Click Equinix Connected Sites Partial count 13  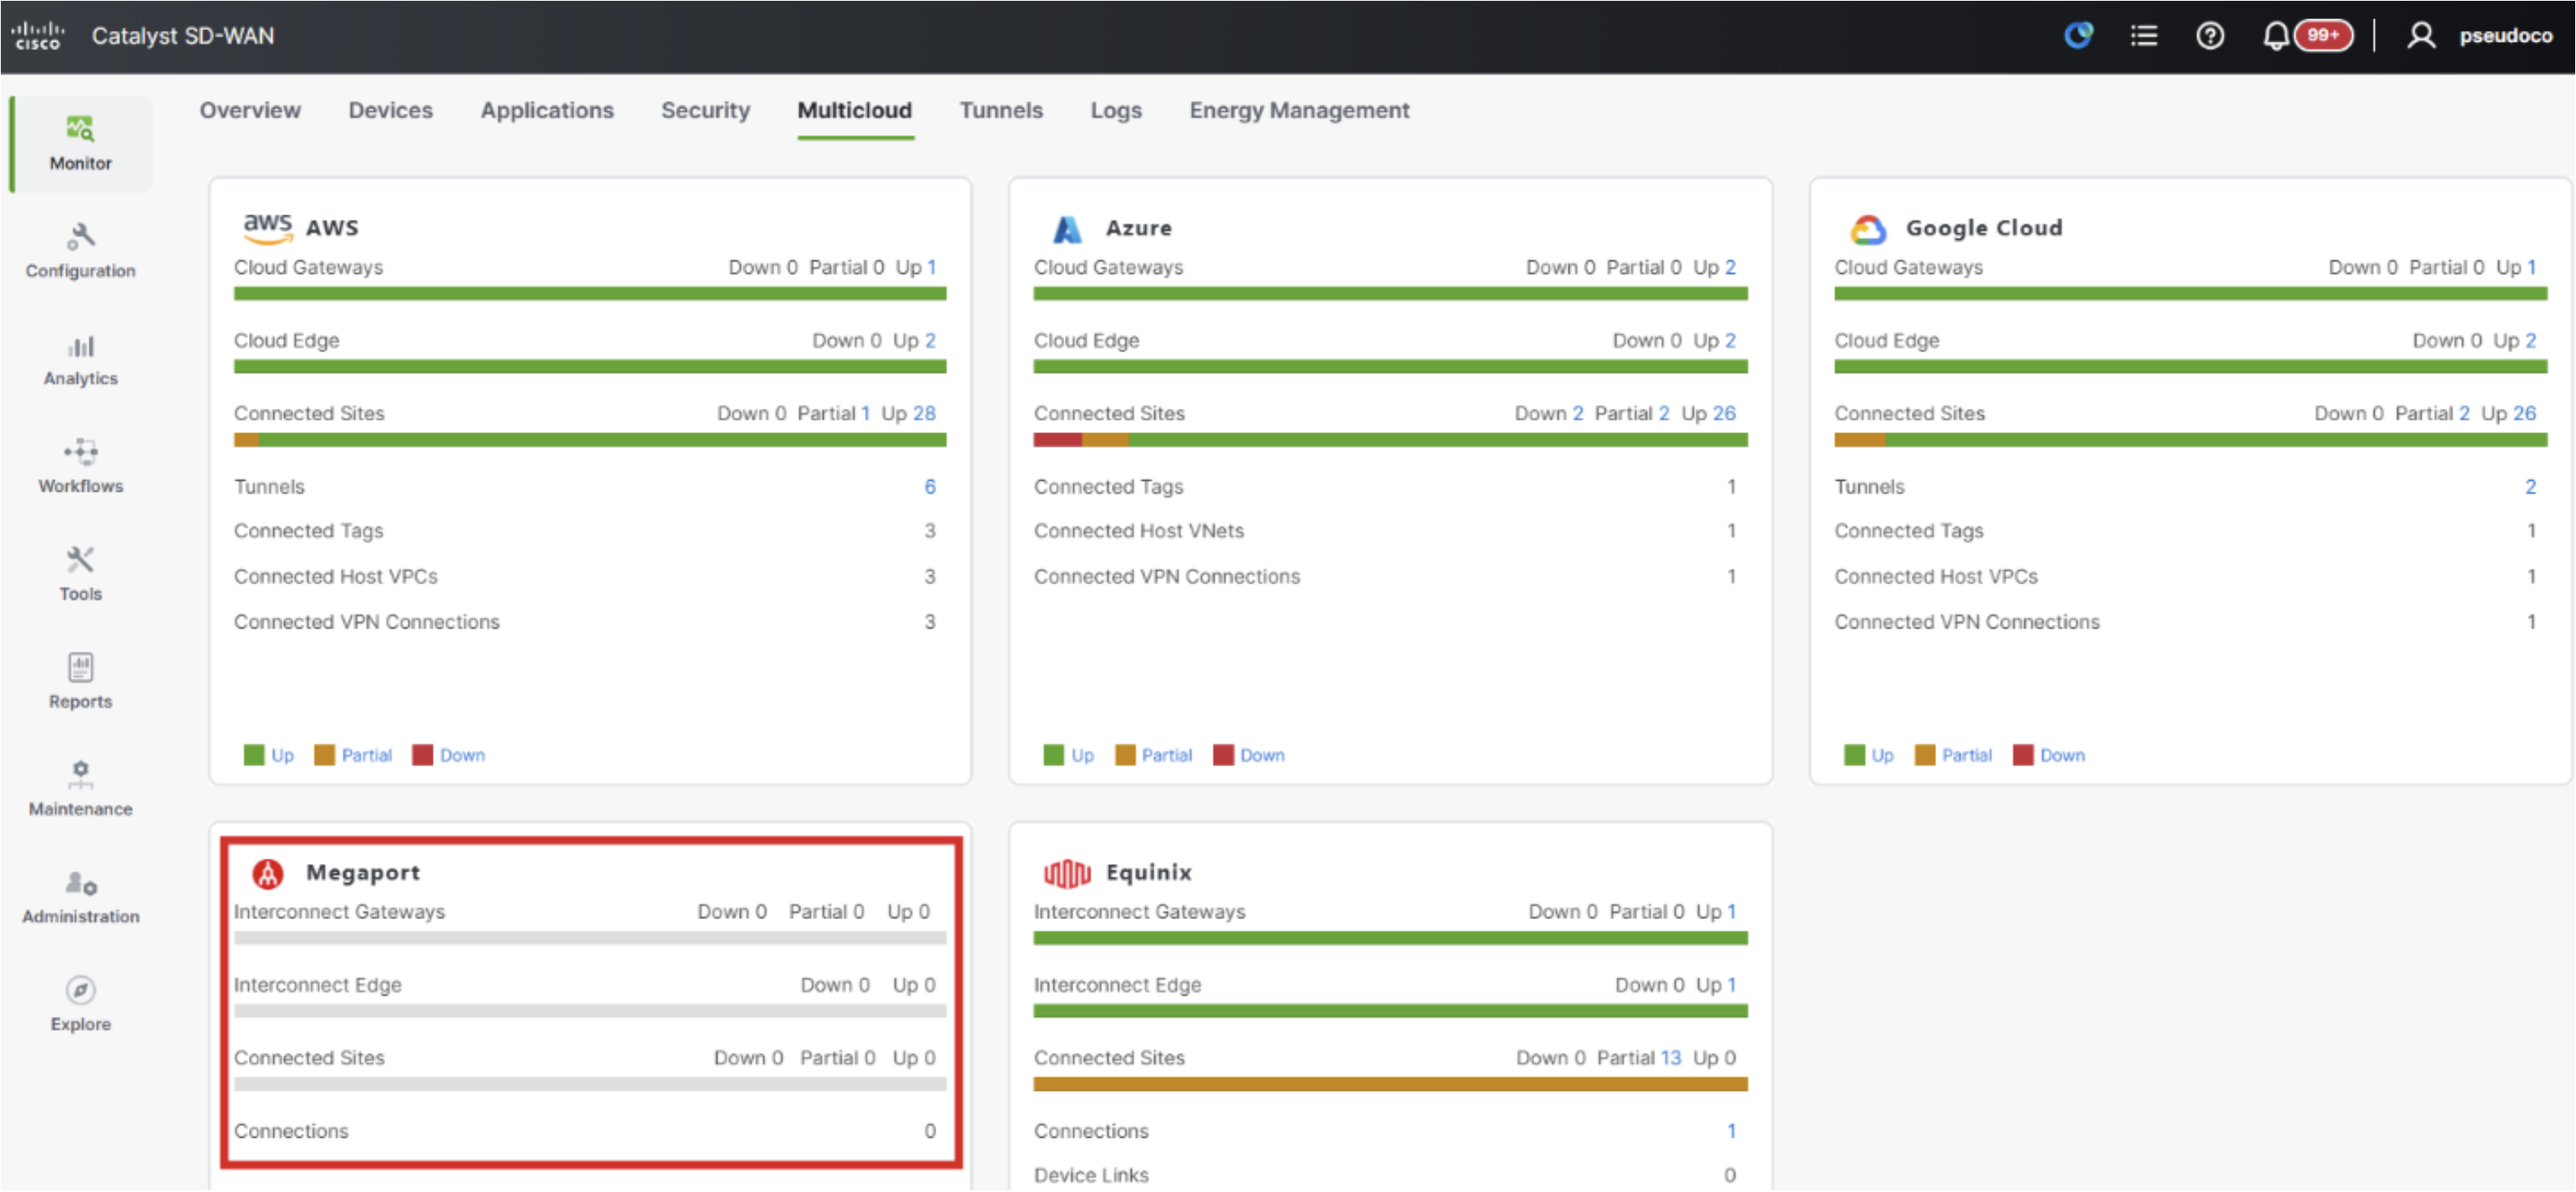pyautogui.click(x=1670, y=1057)
